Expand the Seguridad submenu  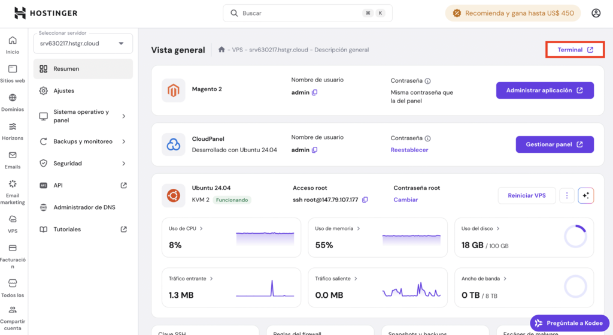(123, 163)
